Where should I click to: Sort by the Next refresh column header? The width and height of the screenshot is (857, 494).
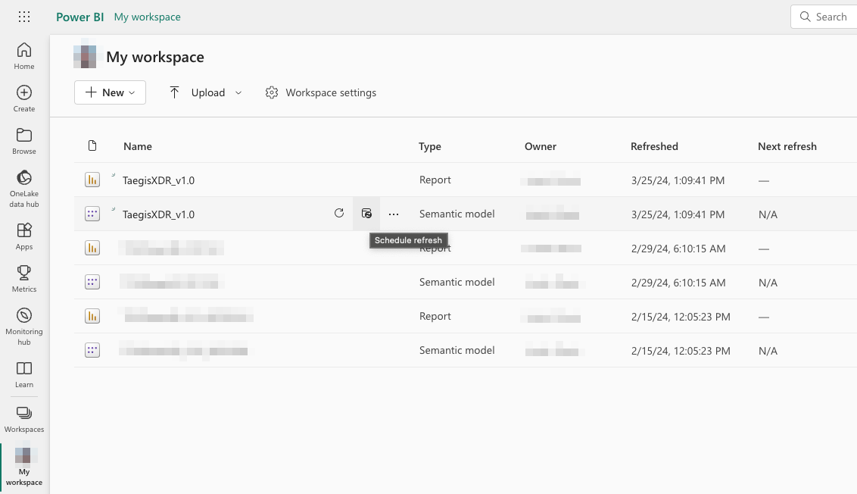coord(787,146)
